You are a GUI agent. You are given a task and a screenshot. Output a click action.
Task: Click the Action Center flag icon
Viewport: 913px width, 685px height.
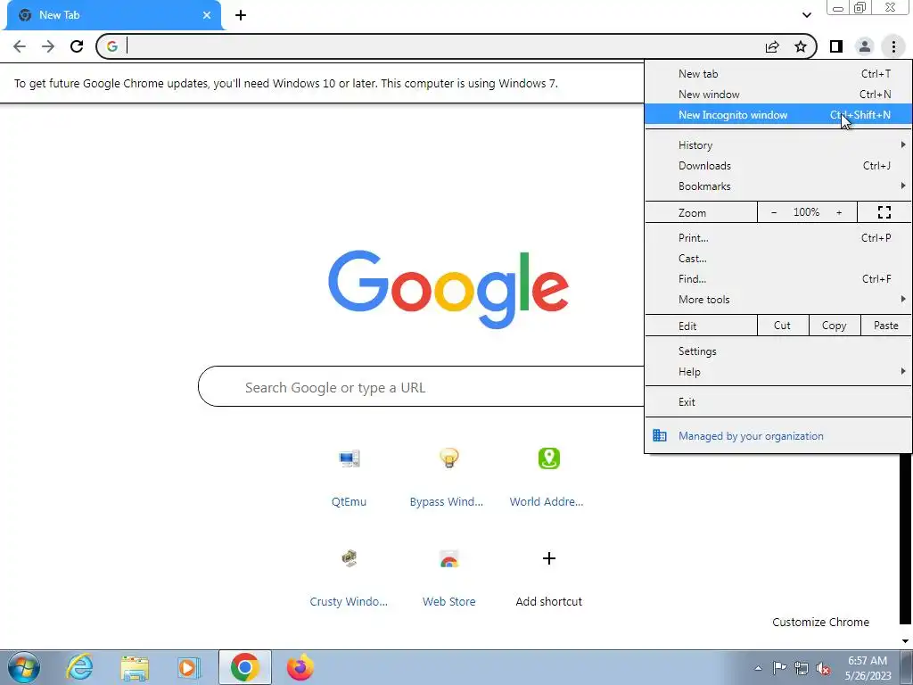click(x=779, y=668)
